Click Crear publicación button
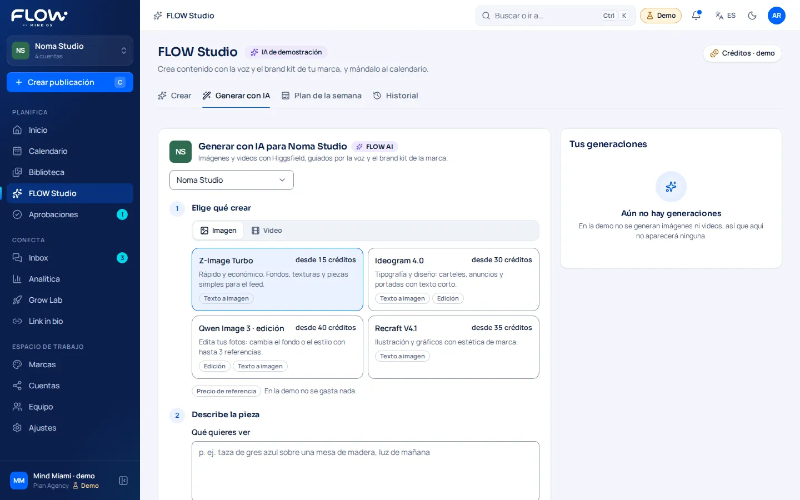This screenshot has height=500, width=800. pos(70,82)
